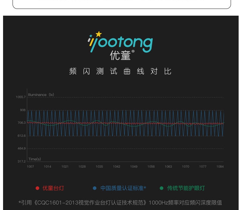
Task: Click the 1035 x-axis tick label
Action: pyautogui.click(x=99, y=166)
